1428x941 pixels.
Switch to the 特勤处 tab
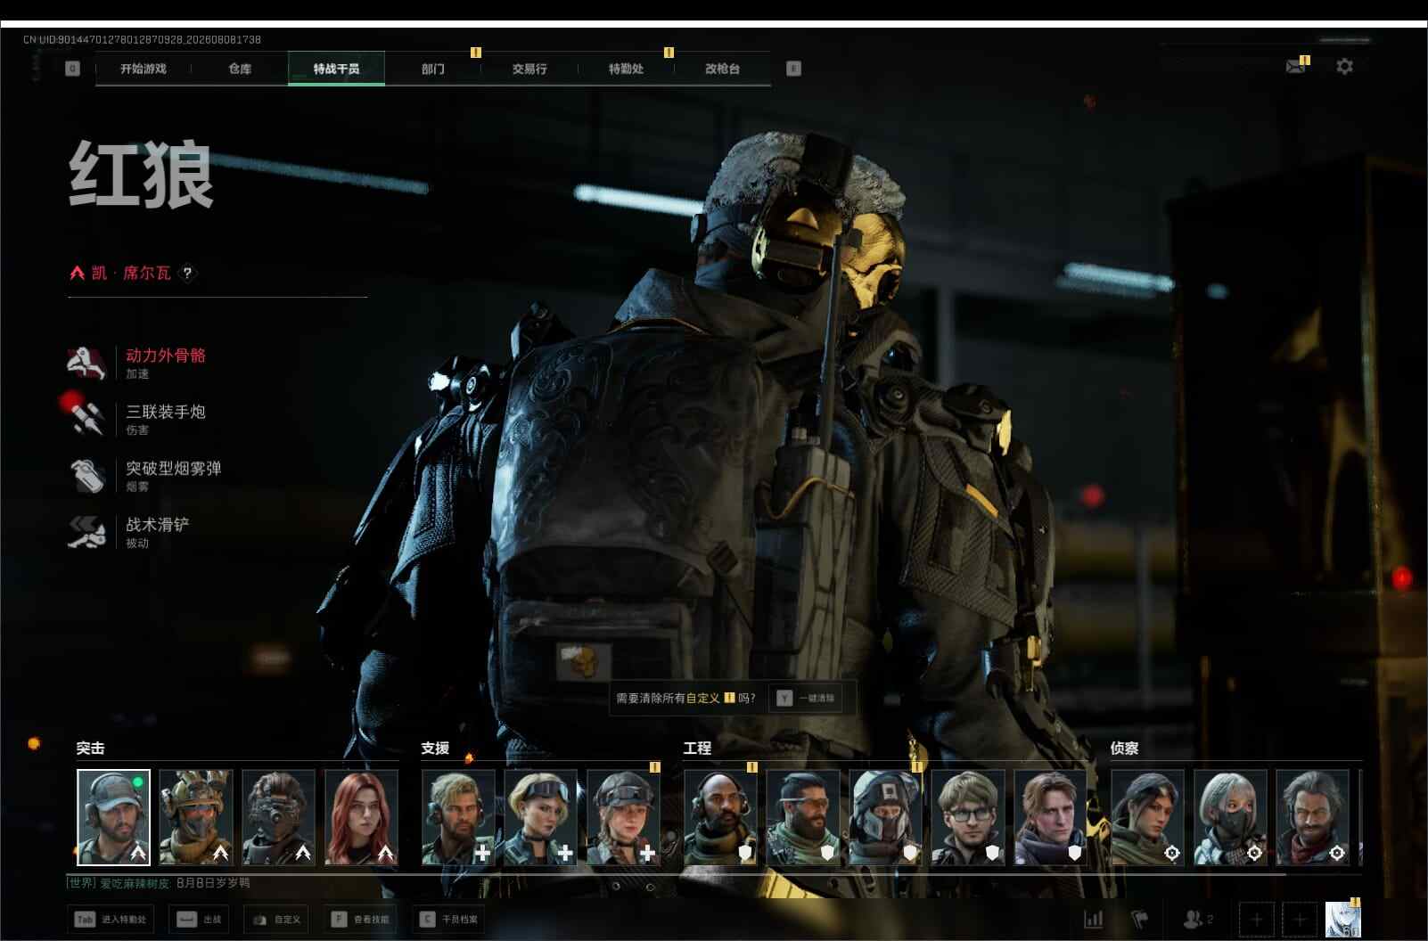(626, 69)
